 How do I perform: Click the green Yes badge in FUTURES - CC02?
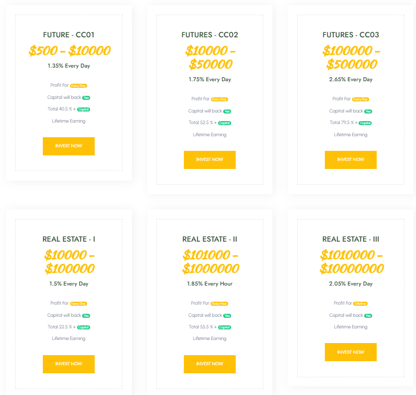(x=227, y=111)
